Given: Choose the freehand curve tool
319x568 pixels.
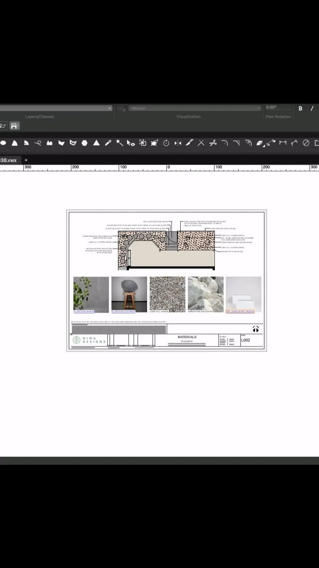Looking at the screenshot, I should [x=38, y=143].
